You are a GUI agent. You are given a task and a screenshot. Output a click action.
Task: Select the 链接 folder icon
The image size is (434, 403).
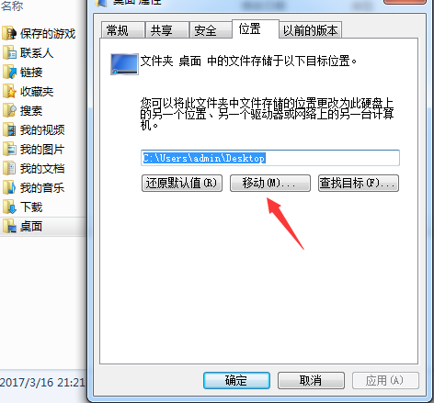[9, 72]
